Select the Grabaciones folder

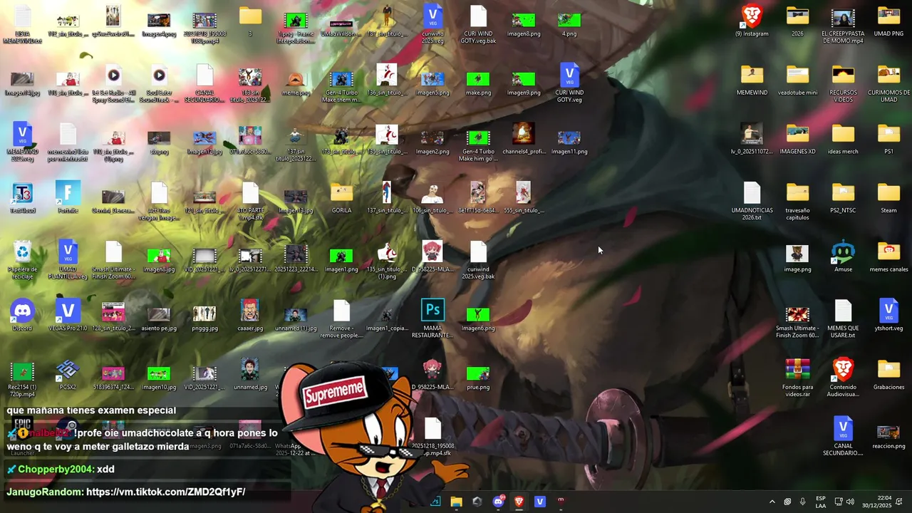point(888,375)
